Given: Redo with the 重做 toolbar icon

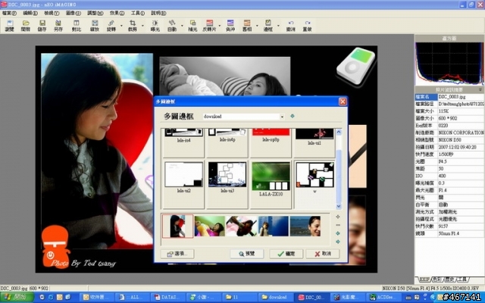Looking at the screenshot, I should pos(307,26).
